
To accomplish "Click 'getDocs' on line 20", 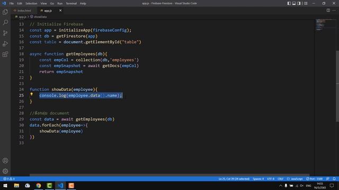I will point(111,65).
